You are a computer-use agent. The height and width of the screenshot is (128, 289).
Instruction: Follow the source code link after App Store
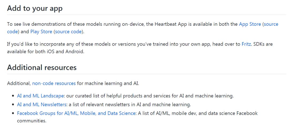271,24
